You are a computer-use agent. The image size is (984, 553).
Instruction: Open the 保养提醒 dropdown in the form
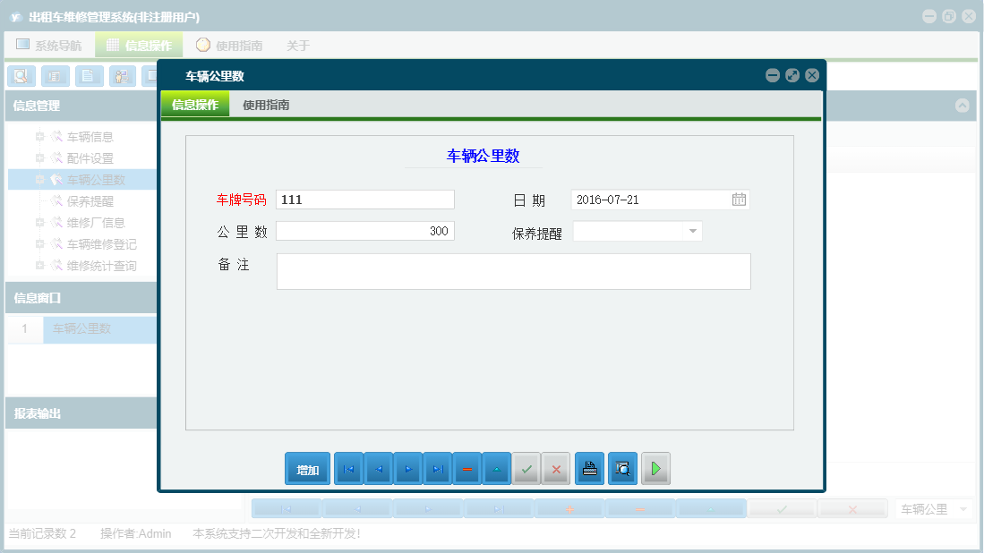pos(691,231)
